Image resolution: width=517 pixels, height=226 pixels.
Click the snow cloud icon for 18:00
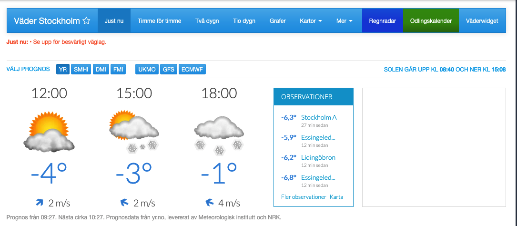tap(219, 134)
